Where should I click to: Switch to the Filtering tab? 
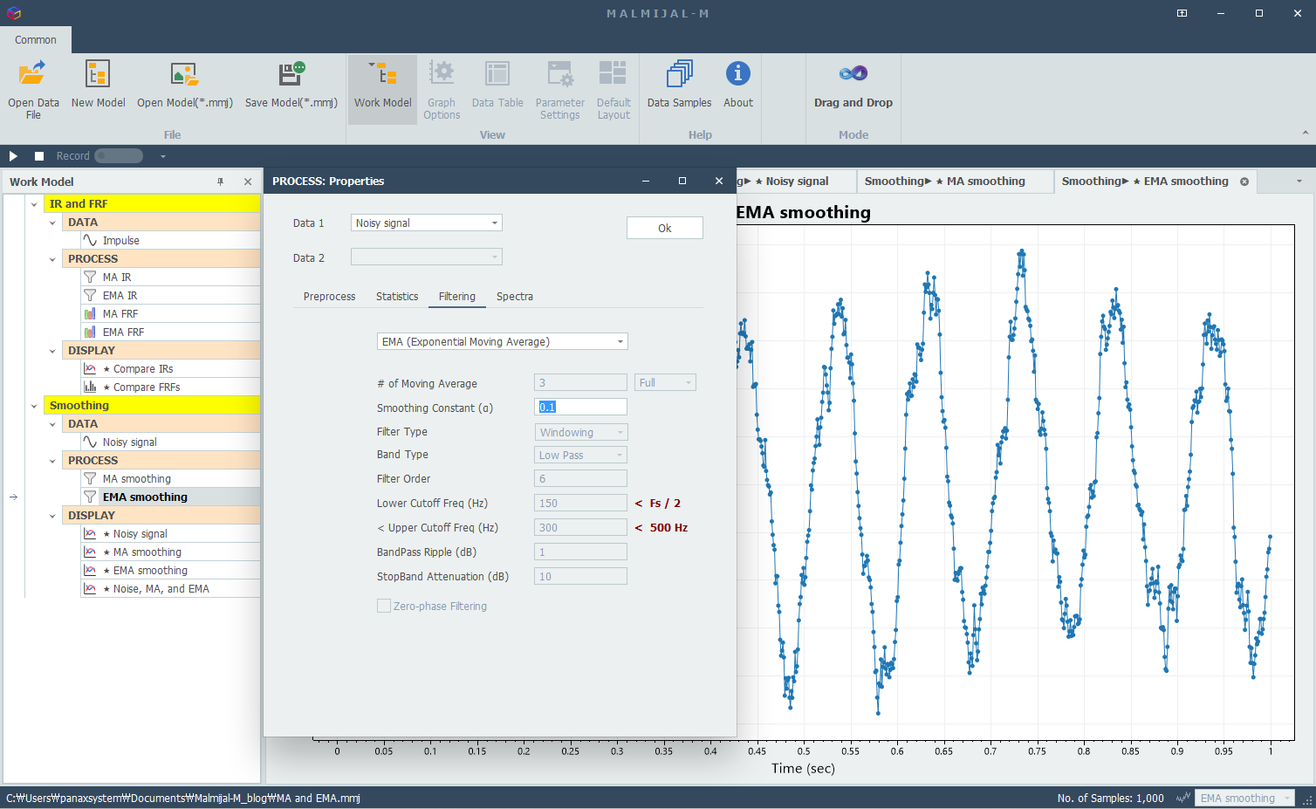457,297
